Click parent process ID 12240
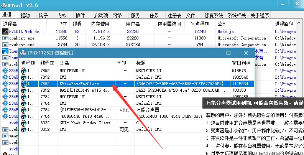Screen dimensions: 304x155 point(200,31)
